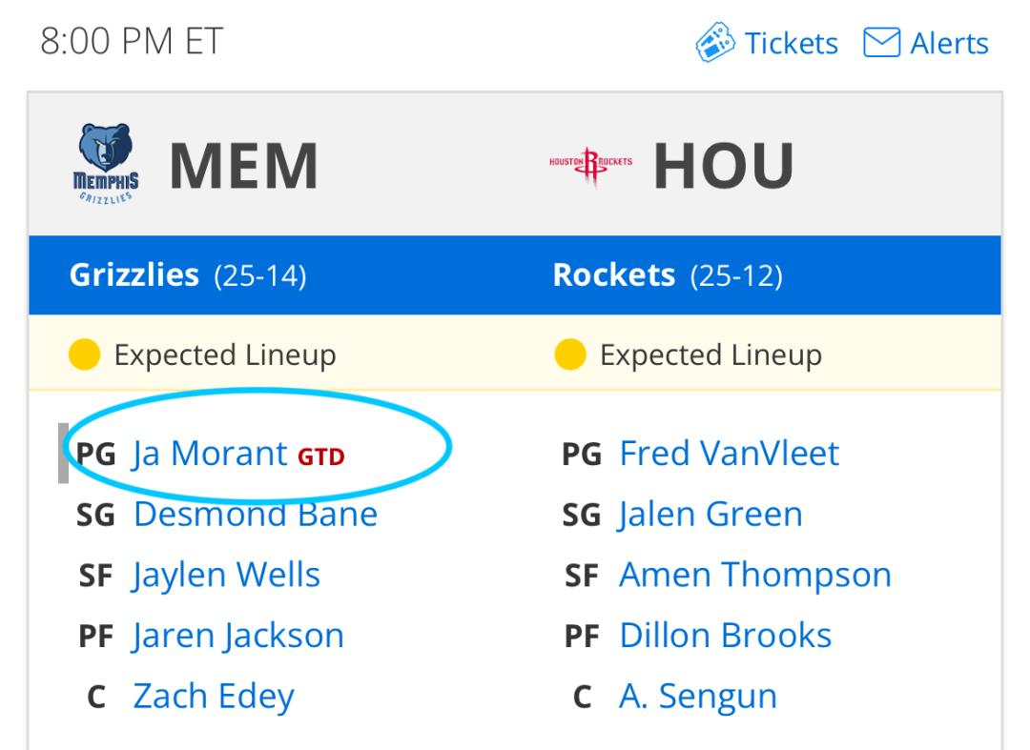Click the Houston Rockets logo
Image resolution: width=1030 pixels, height=750 pixels.
590,164
